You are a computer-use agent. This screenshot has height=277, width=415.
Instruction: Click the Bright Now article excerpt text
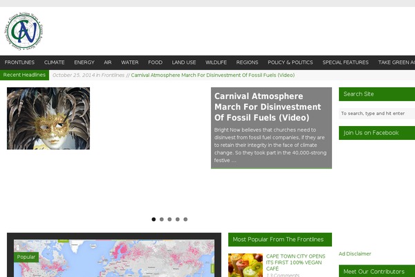270,145
